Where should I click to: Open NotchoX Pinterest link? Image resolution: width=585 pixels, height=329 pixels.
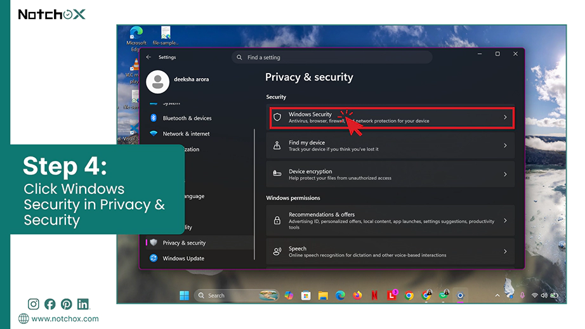pyautogui.click(x=67, y=304)
